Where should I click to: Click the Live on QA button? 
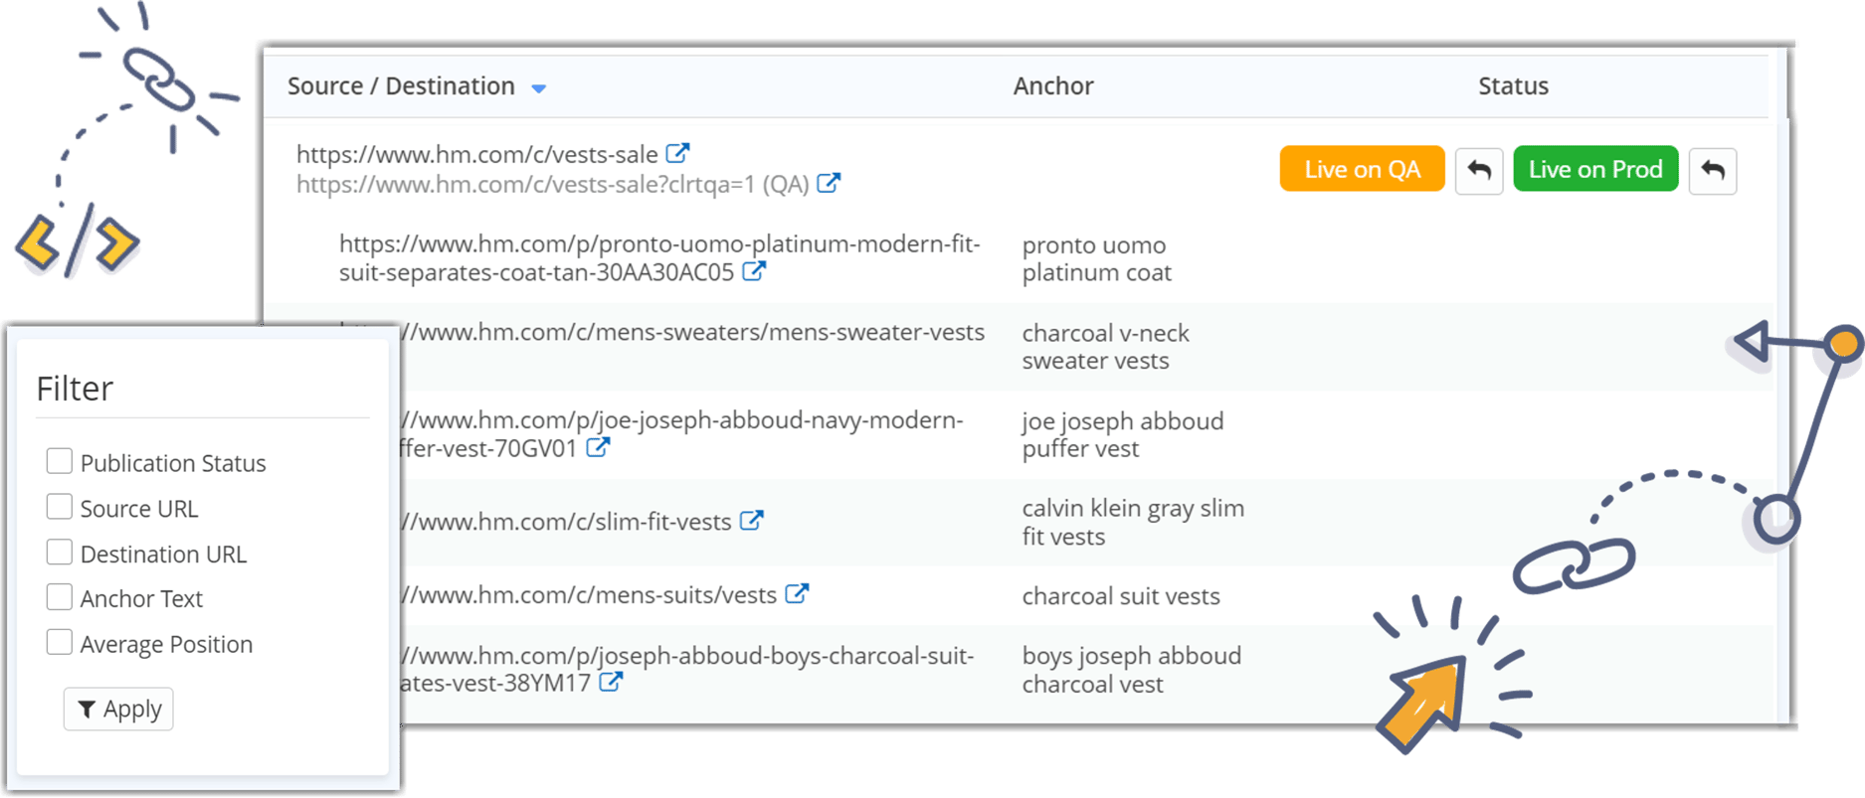[x=1361, y=169]
